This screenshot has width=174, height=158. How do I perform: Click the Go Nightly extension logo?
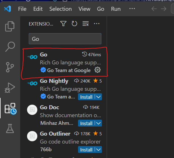32,83
